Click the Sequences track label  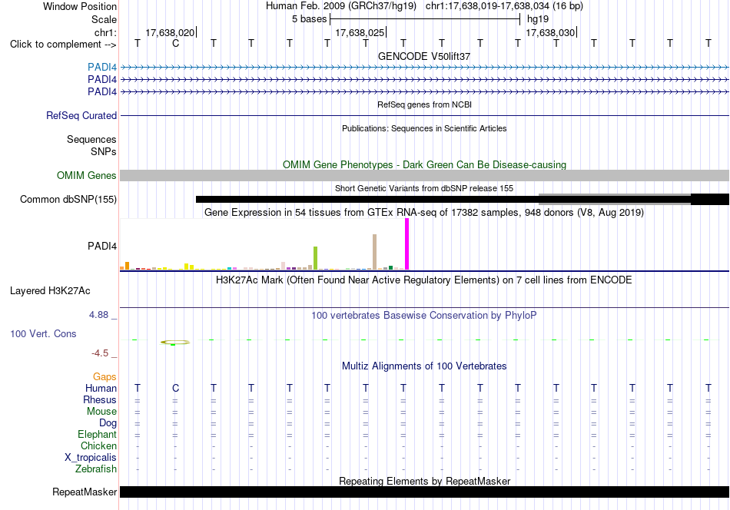click(x=91, y=139)
